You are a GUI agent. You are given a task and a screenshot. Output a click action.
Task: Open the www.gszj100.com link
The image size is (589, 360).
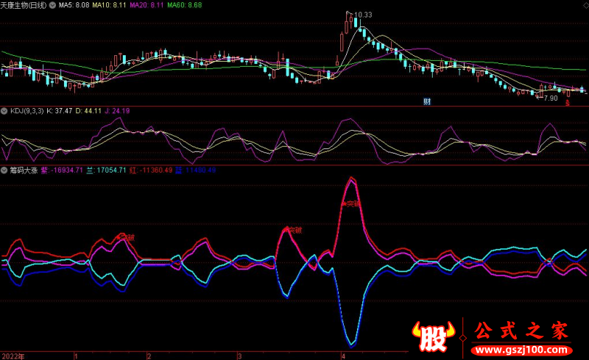pyautogui.click(x=521, y=349)
